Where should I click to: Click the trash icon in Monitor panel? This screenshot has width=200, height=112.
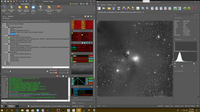[x=66, y=76]
